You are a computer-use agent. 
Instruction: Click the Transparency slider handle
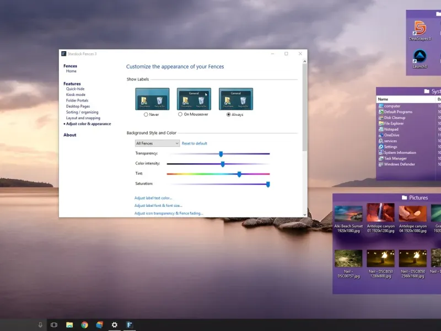pos(221,154)
